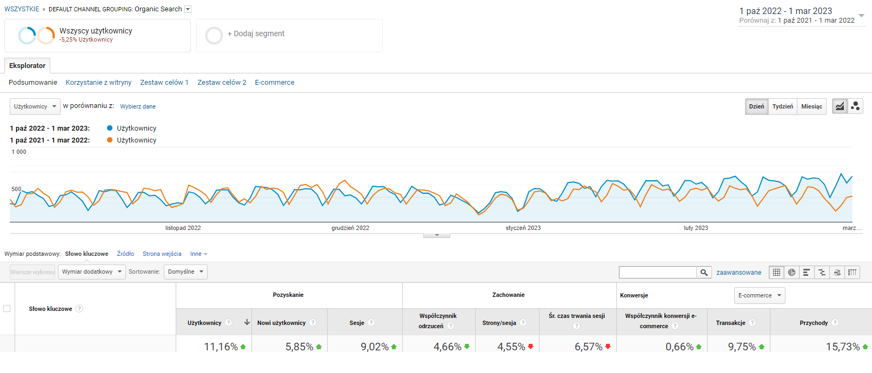
Task: Expand the E-commerce conversions dropdown
Action: pyautogui.click(x=759, y=295)
